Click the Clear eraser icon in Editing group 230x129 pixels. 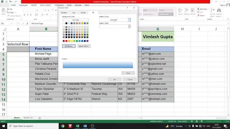pos(198,15)
